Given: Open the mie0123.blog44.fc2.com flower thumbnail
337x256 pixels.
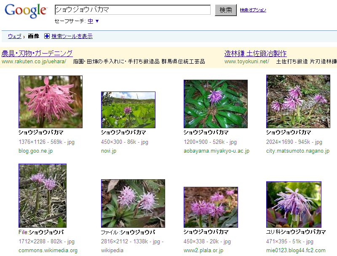Looking at the screenshot, I should click(x=294, y=204).
